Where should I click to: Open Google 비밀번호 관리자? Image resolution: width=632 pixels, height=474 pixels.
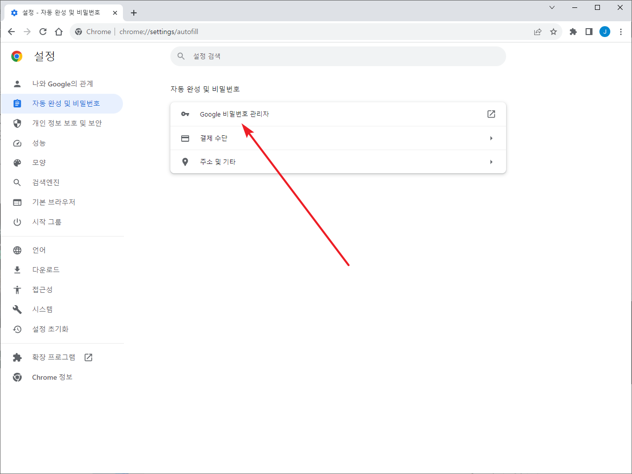[338, 114]
